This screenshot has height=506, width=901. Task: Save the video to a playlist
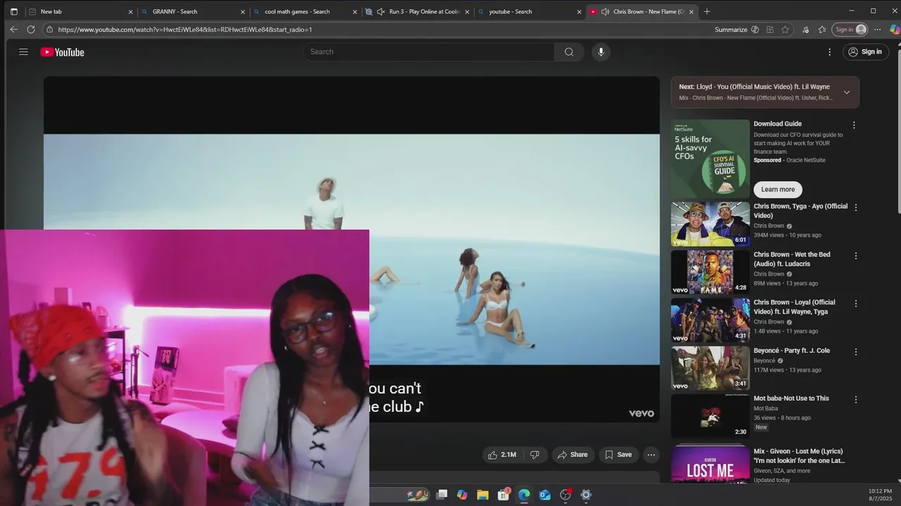[x=618, y=455]
